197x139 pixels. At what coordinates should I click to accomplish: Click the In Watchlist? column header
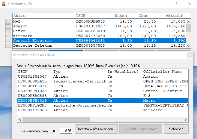tap(123, 72)
